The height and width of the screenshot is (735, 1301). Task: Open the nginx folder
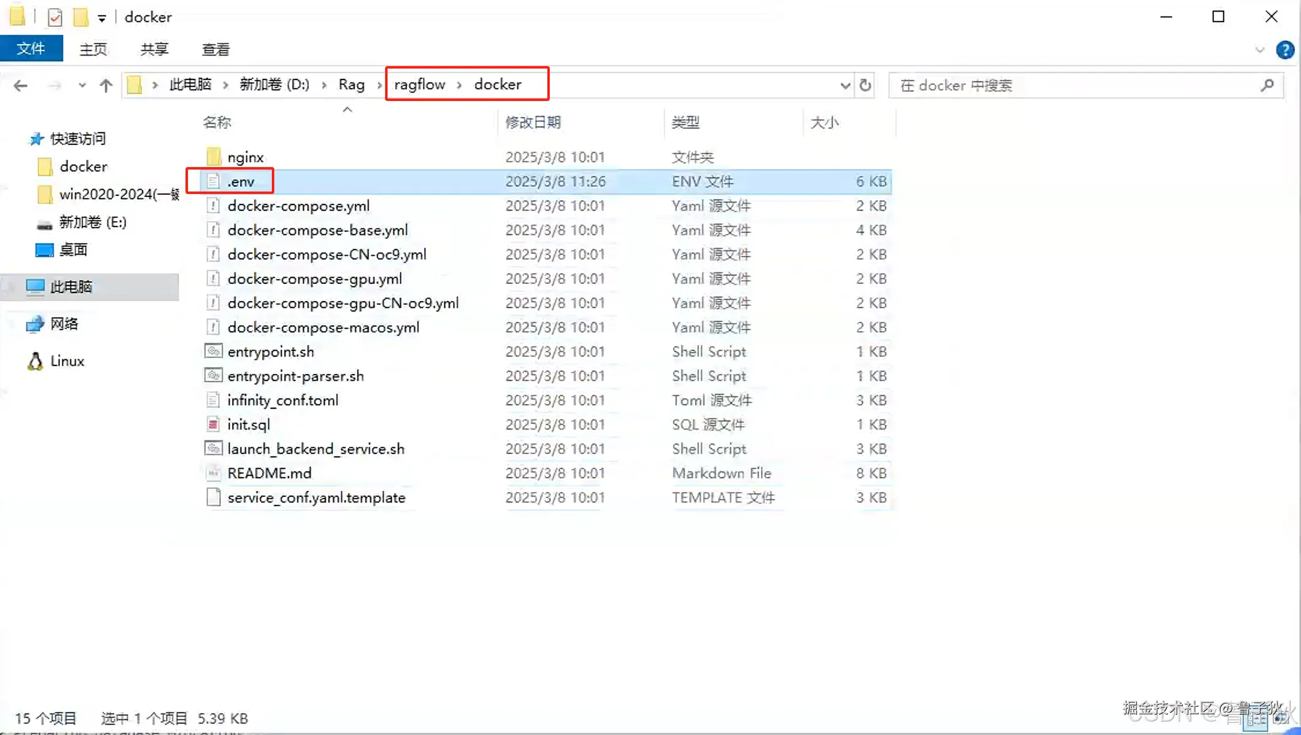pos(245,157)
